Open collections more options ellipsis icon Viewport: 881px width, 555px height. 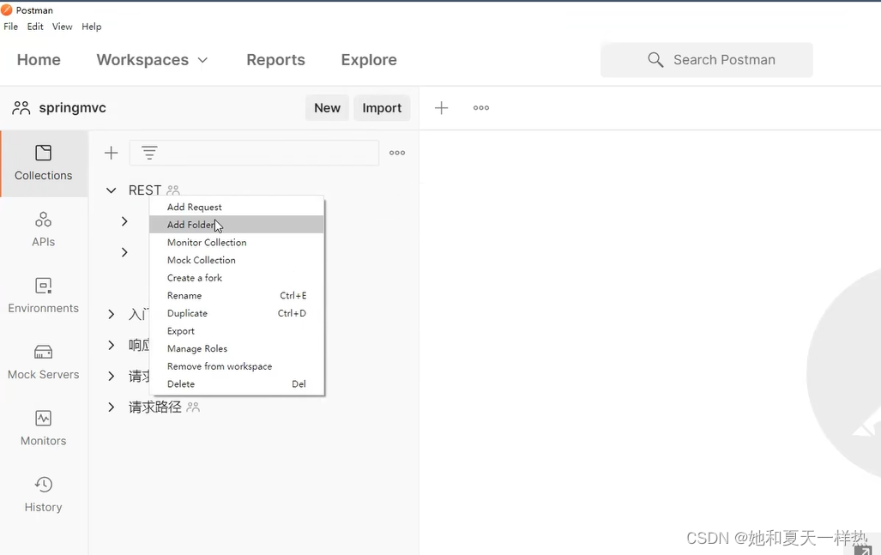click(397, 153)
